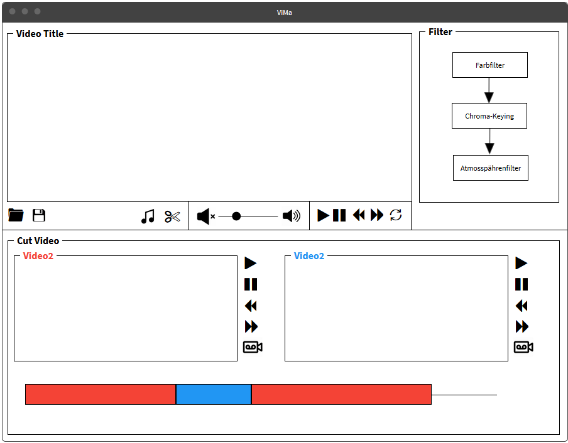The height and width of the screenshot is (443, 568).
Task: Play the blue Video2 clip
Action: click(x=522, y=263)
